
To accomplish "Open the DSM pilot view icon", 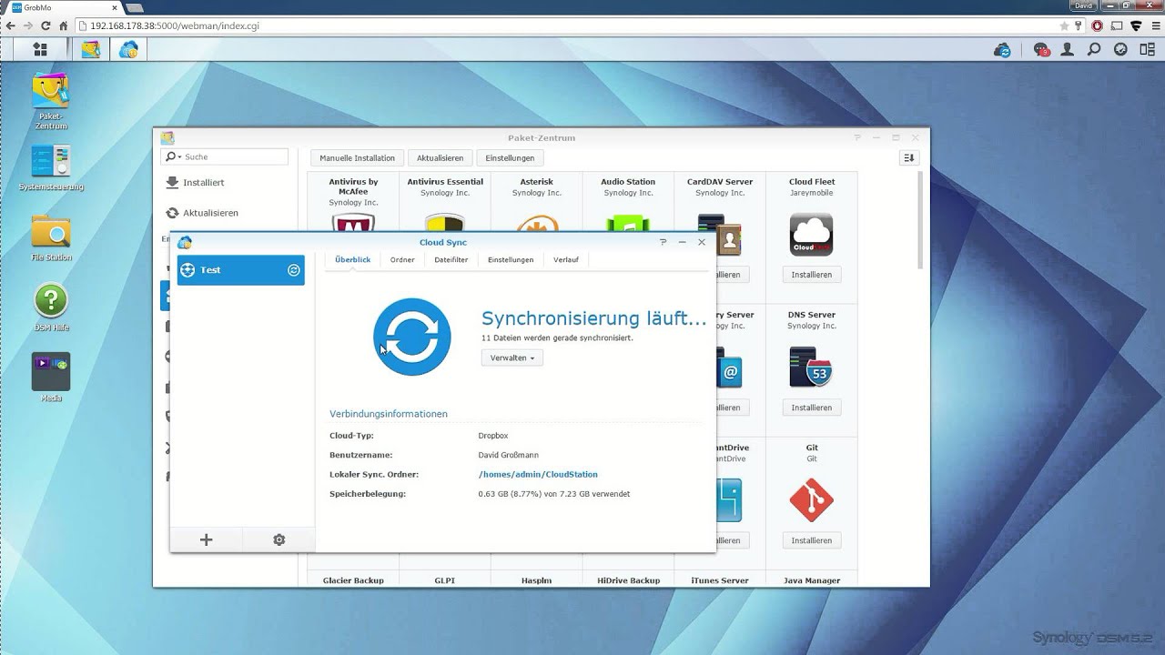I will click(x=1120, y=49).
